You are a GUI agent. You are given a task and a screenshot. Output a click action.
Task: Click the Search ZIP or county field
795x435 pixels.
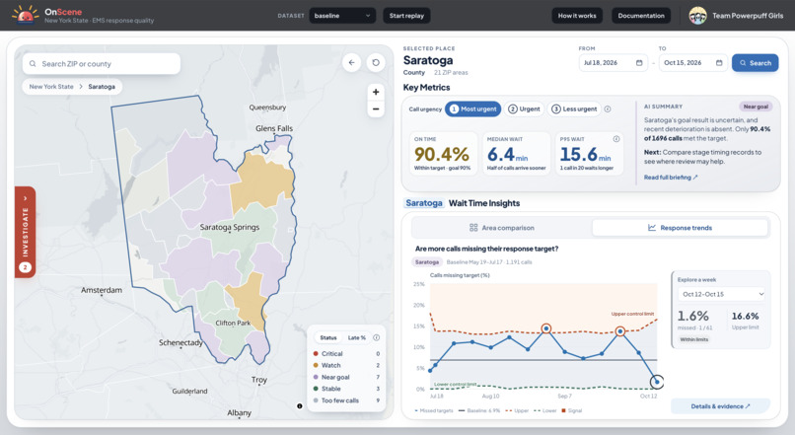click(102, 64)
